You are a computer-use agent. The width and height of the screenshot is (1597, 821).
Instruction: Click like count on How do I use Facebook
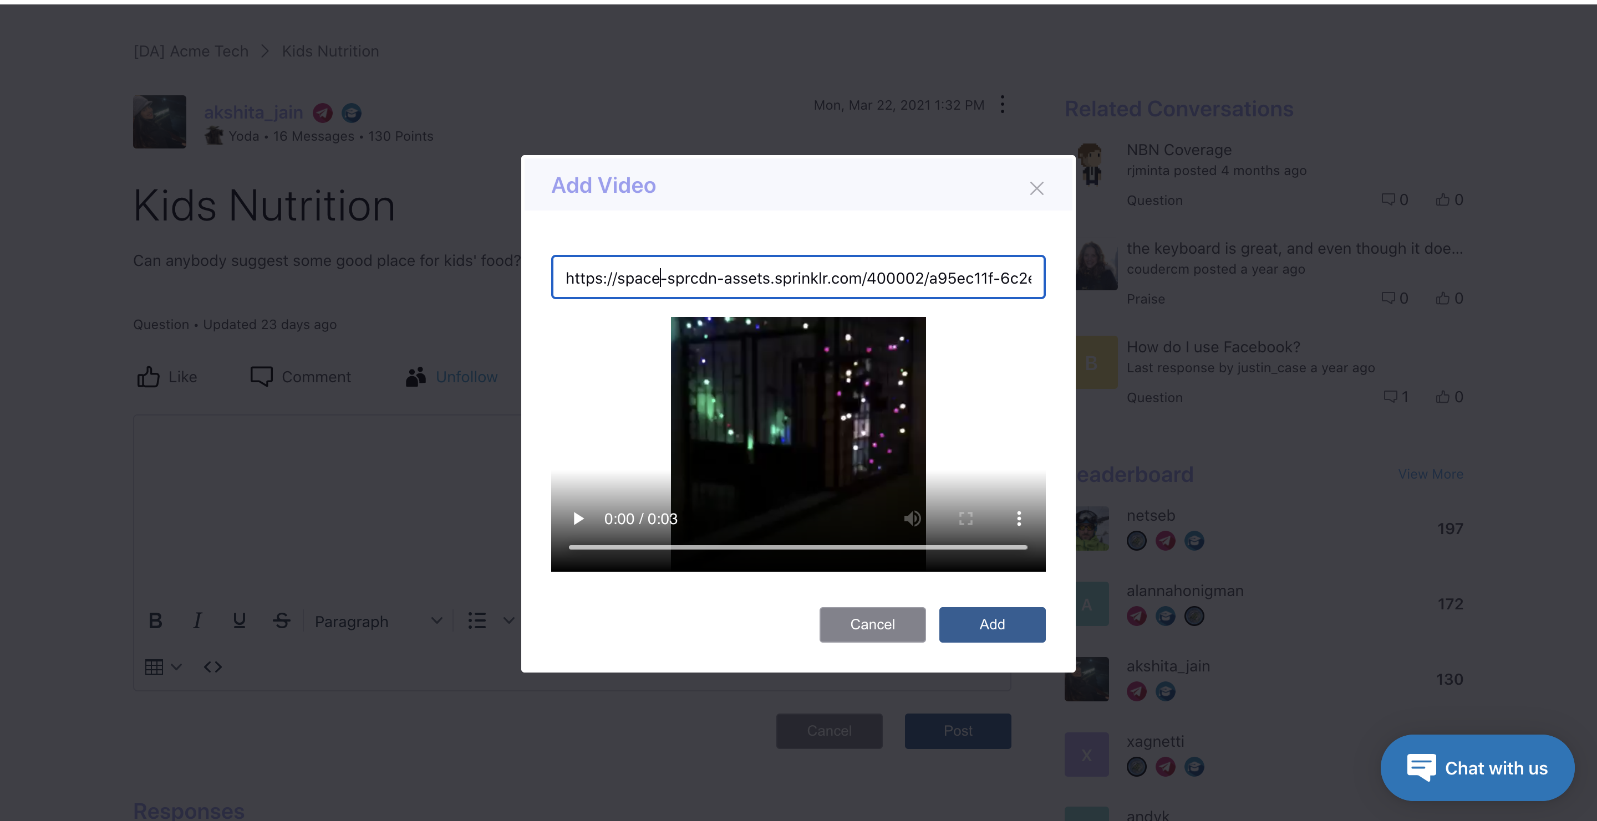click(1449, 397)
